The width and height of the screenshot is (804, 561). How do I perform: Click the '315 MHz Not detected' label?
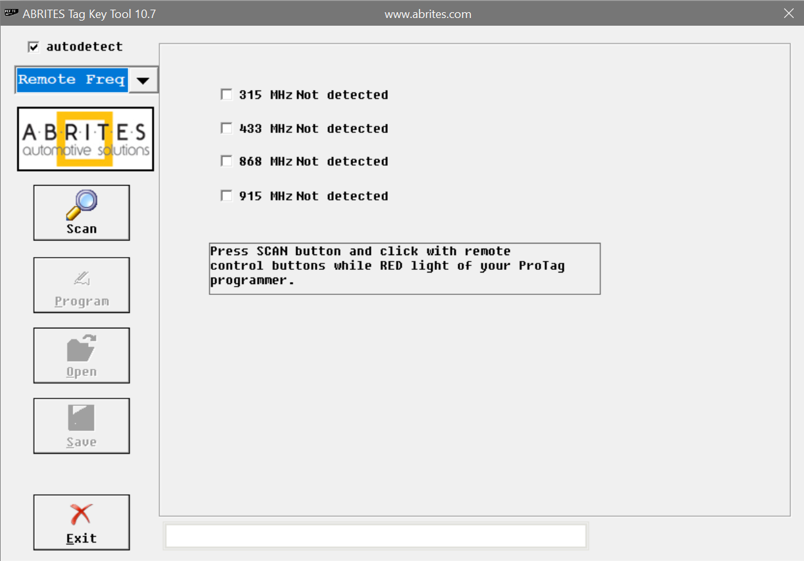[313, 94]
